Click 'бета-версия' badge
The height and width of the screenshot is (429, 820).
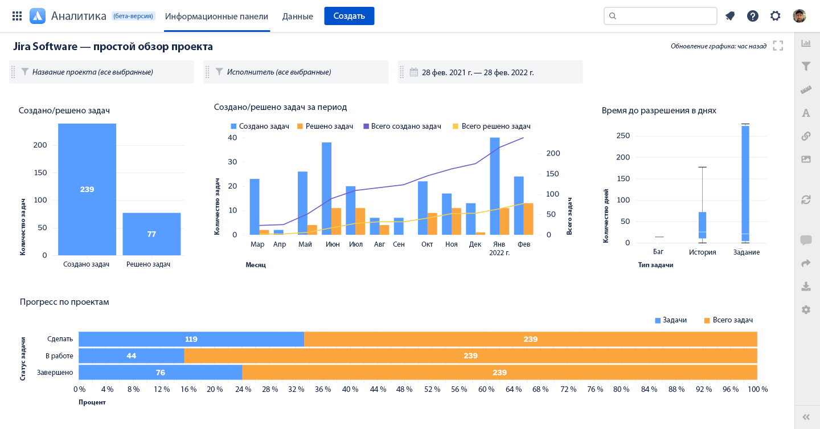point(133,16)
